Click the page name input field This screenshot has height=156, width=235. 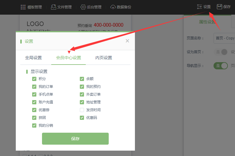point(224,38)
